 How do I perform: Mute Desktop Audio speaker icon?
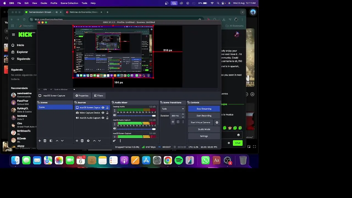[115, 116]
